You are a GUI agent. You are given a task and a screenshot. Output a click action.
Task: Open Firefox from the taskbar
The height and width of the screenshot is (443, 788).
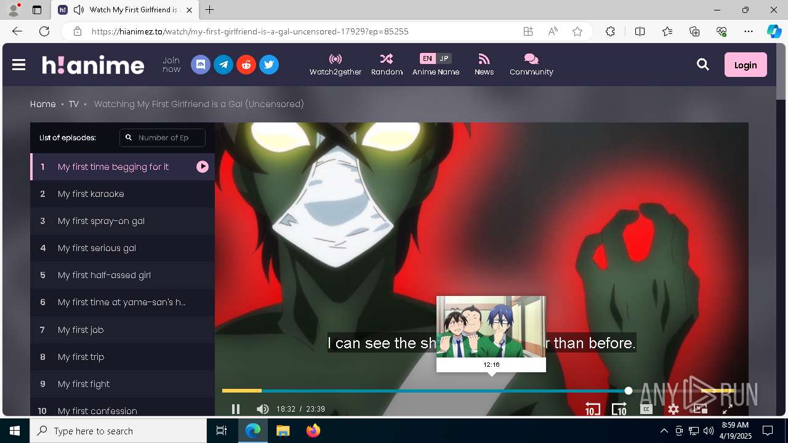313,431
